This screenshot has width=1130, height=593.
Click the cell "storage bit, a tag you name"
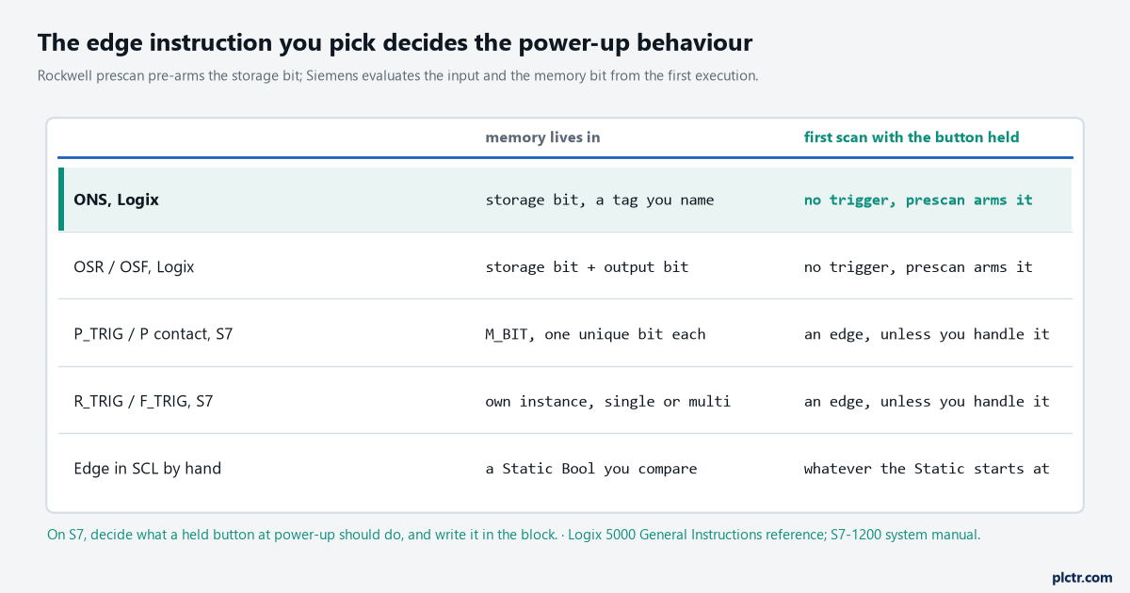(x=600, y=200)
